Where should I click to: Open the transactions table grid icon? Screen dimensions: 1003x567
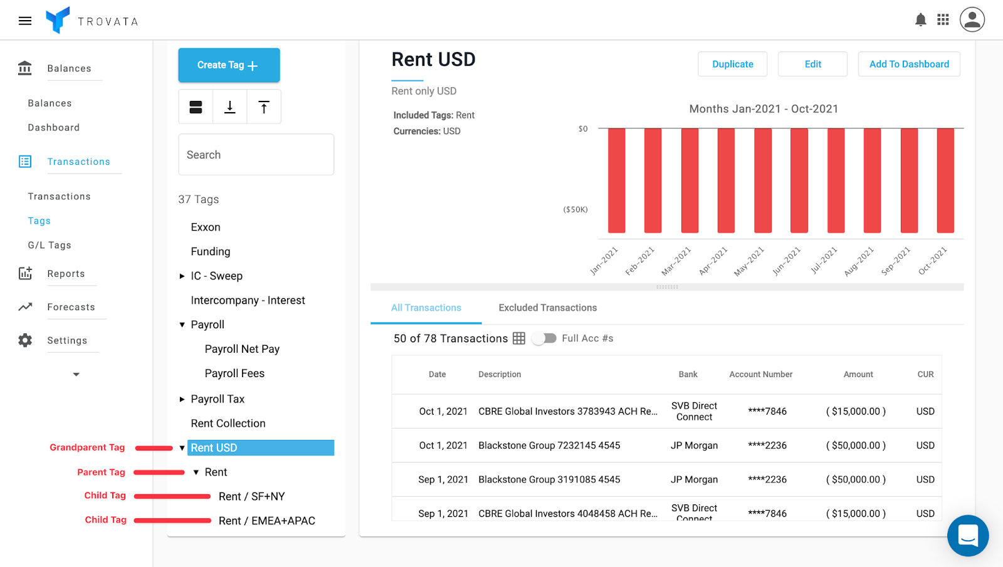(x=519, y=338)
